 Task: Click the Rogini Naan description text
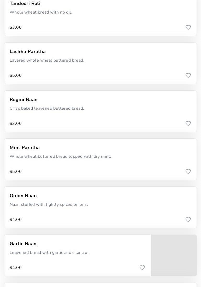click(47, 108)
